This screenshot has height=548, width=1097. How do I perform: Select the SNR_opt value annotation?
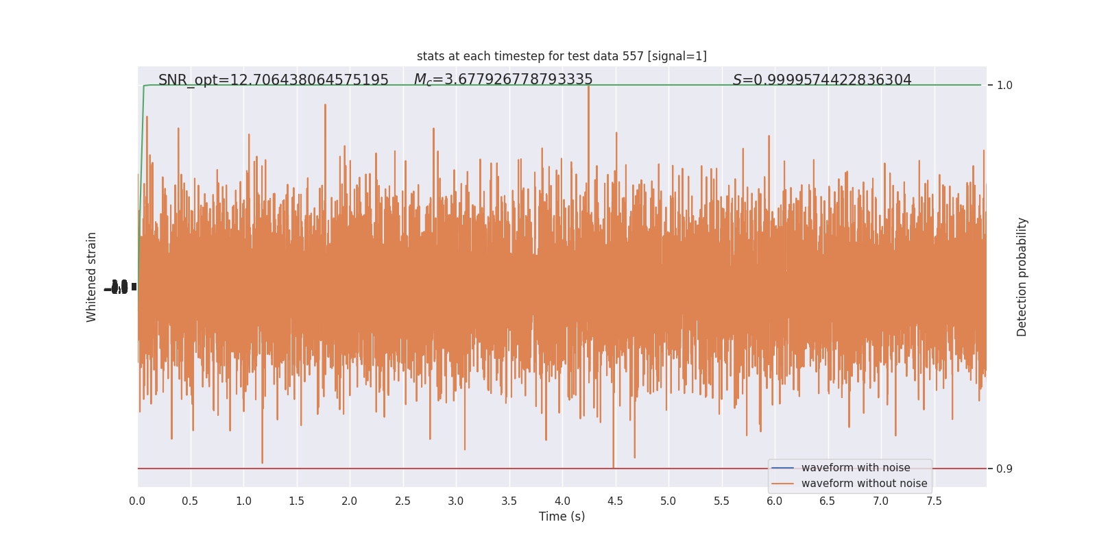274,80
